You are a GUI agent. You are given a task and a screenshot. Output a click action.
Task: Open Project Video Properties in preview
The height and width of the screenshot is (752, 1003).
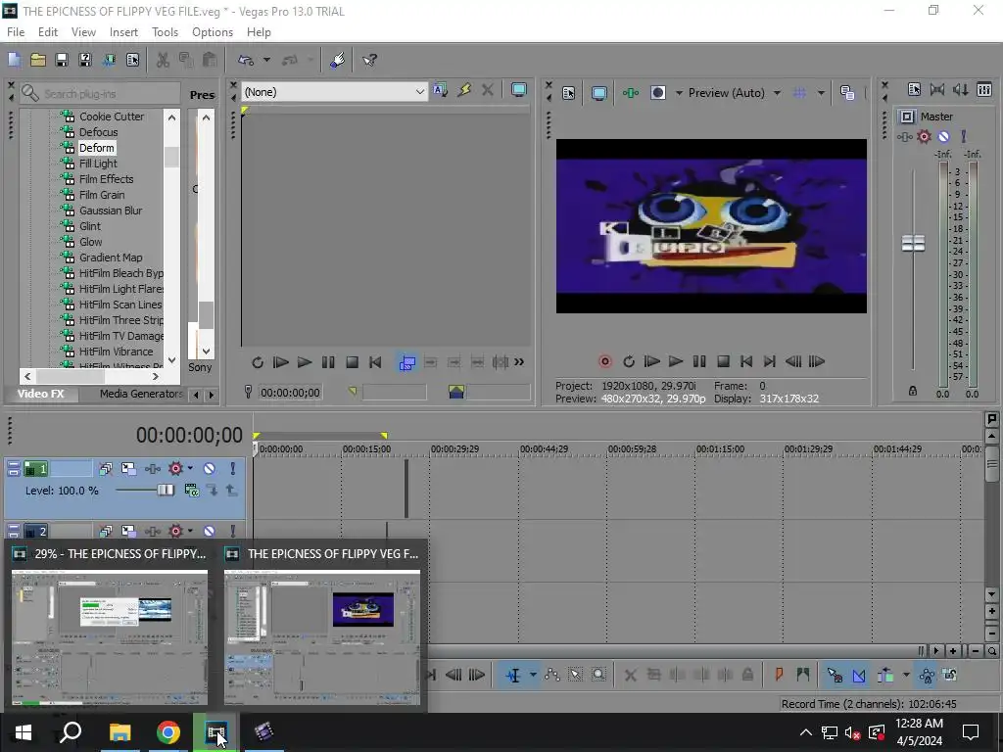click(569, 93)
